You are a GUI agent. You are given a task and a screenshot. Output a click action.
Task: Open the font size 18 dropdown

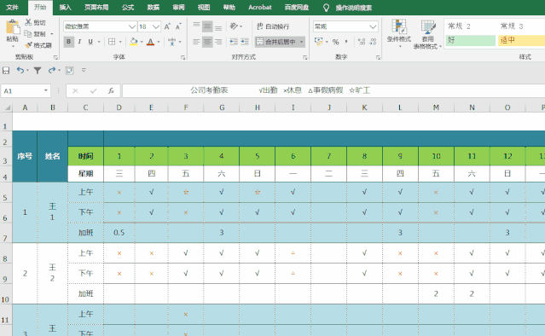pos(156,26)
